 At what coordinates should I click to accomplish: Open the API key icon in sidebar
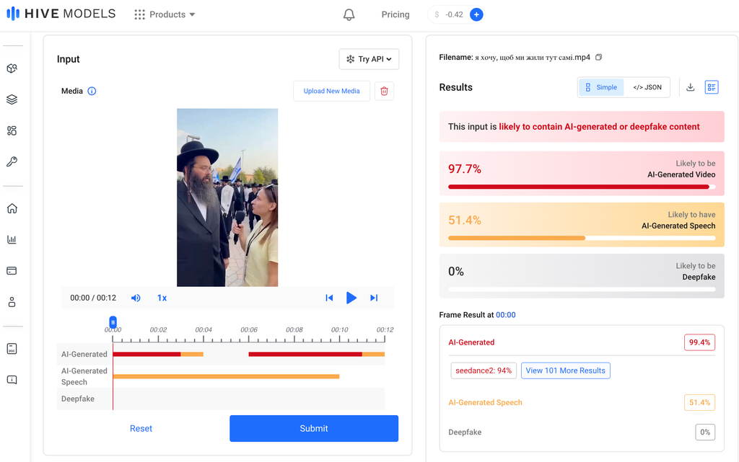(x=12, y=162)
